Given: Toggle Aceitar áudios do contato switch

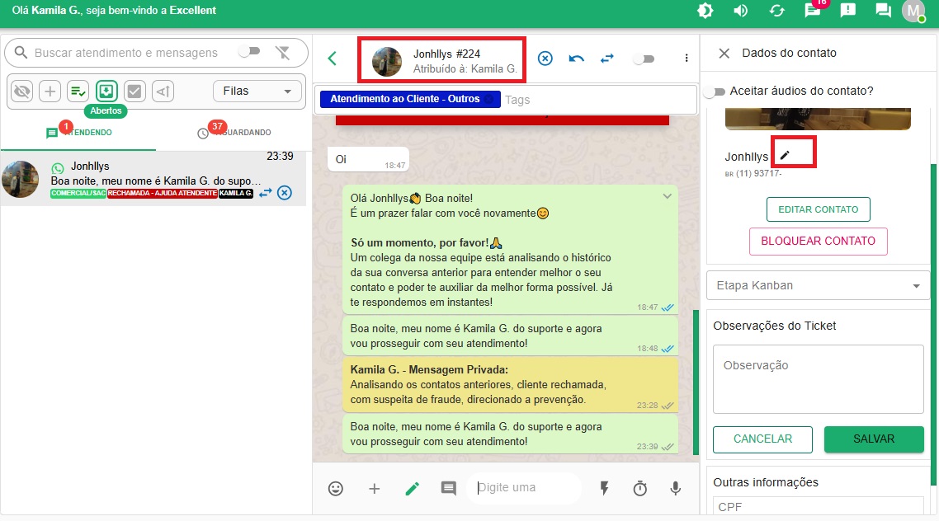Looking at the screenshot, I should coord(715,92).
